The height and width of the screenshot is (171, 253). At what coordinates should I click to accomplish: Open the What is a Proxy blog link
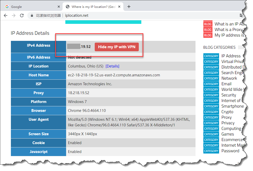pyautogui.click(x=230, y=30)
